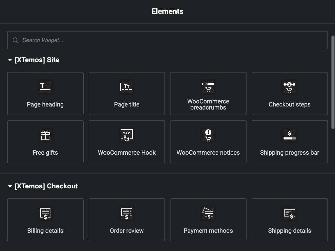Click the "WooCommerce breadcrumbs" label text
Viewport: 335px width, 251px height.
click(x=208, y=104)
